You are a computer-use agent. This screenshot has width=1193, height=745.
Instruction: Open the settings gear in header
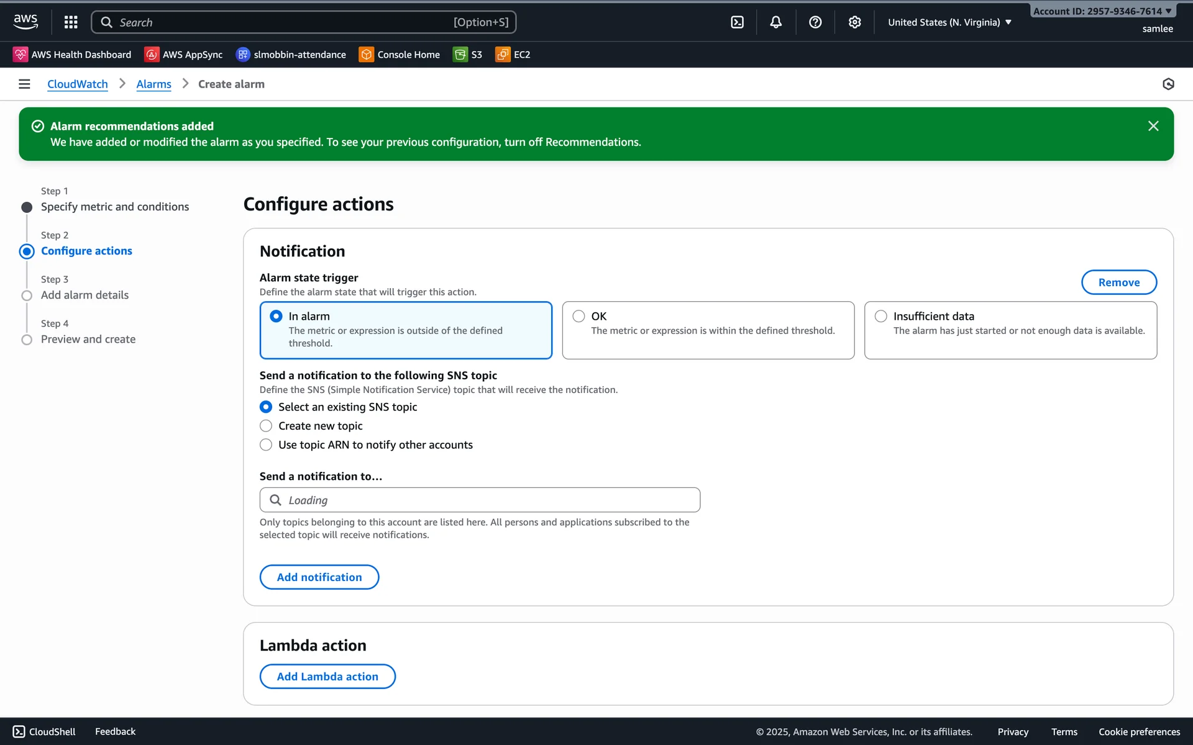855,22
